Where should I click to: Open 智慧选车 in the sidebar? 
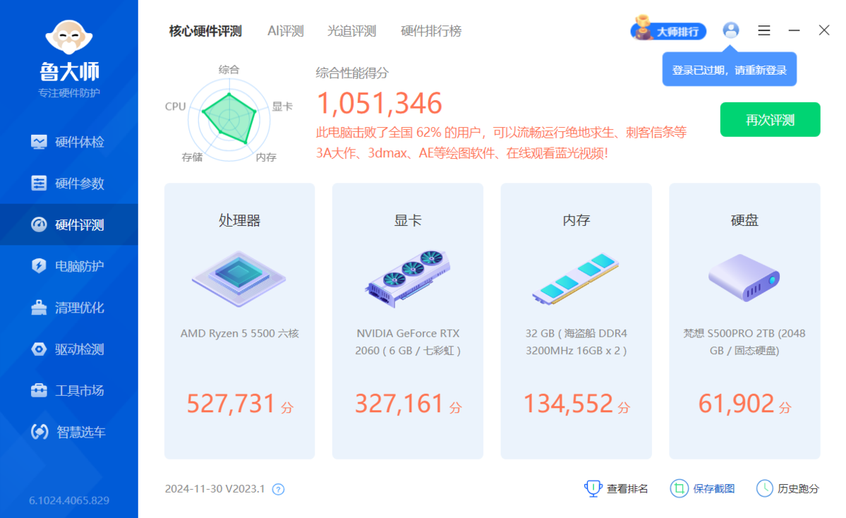[69, 432]
